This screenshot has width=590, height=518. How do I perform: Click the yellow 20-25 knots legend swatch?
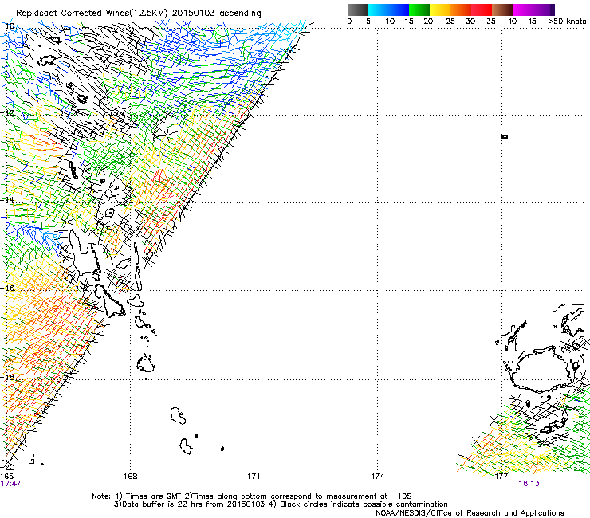pyautogui.click(x=440, y=10)
